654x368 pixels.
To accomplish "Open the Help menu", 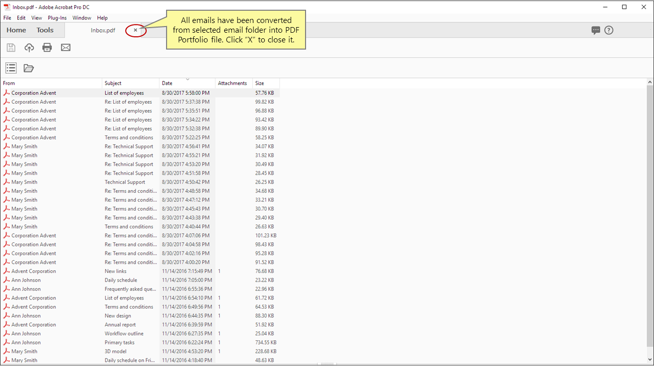I will pos(102,18).
